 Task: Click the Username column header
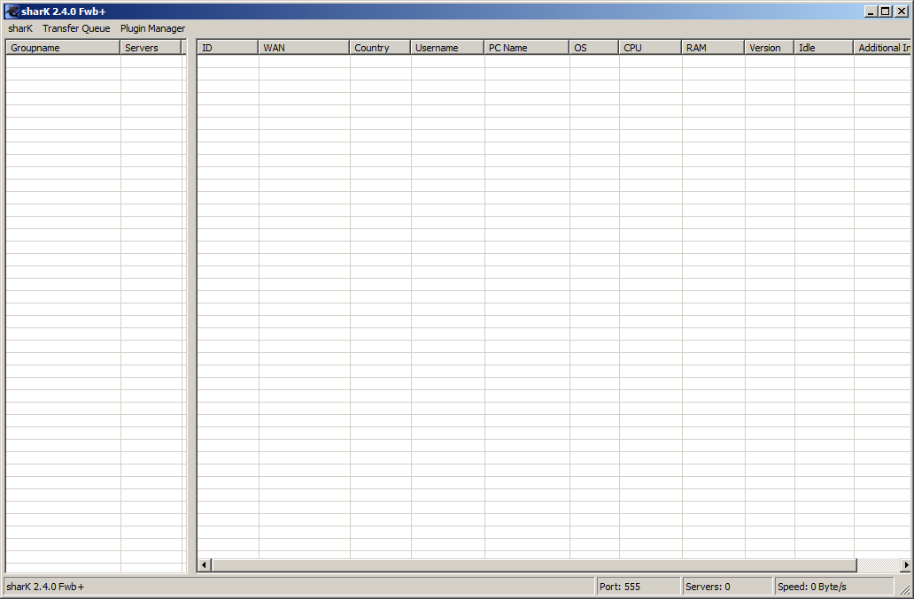click(x=447, y=48)
